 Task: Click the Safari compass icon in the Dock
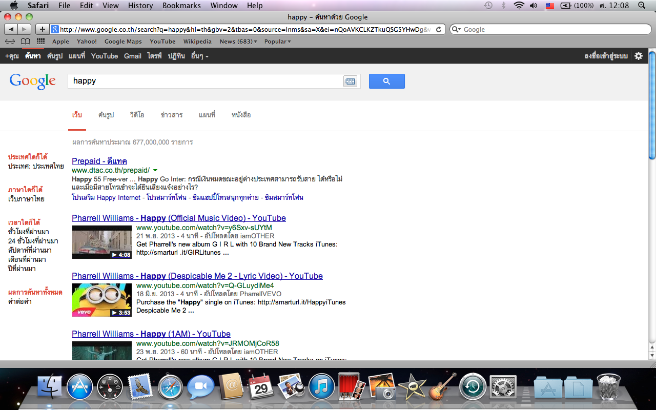[171, 387]
